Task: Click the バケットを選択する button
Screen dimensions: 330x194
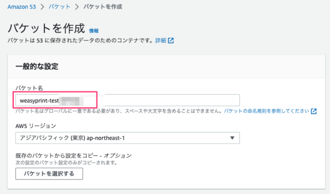Action: pyautogui.click(x=49, y=174)
